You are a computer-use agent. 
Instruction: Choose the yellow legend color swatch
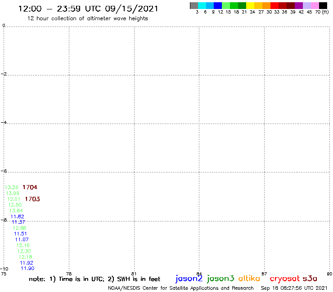tap(250, 5)
